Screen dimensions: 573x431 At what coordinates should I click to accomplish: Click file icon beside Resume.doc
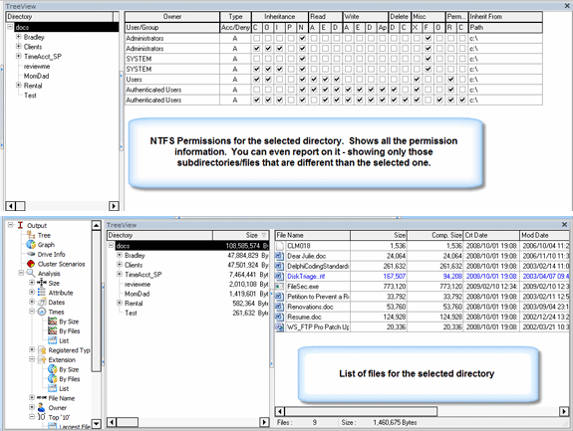coord(280,317)
